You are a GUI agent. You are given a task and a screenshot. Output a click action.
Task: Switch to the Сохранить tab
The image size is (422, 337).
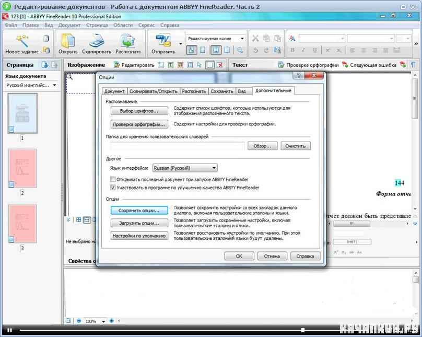coord(222,91)
